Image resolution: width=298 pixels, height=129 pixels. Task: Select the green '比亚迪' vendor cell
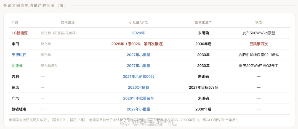17,66
